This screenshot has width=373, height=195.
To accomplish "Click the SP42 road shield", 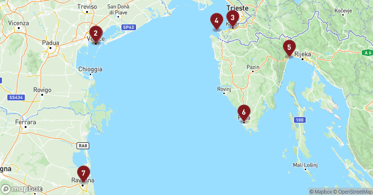I will point(129,27).
